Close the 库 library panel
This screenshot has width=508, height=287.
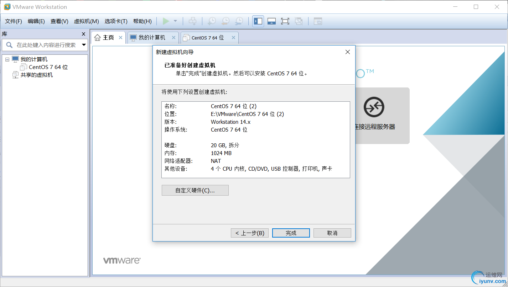(83, 34)
